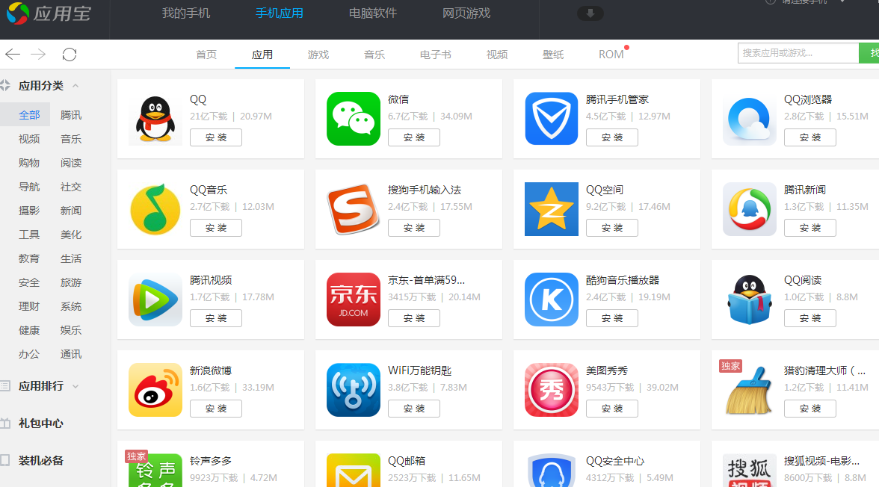Open the 搜狗手机输入法 icon
This screenshot has width=879, height=487.
click(x=353, y=209)
